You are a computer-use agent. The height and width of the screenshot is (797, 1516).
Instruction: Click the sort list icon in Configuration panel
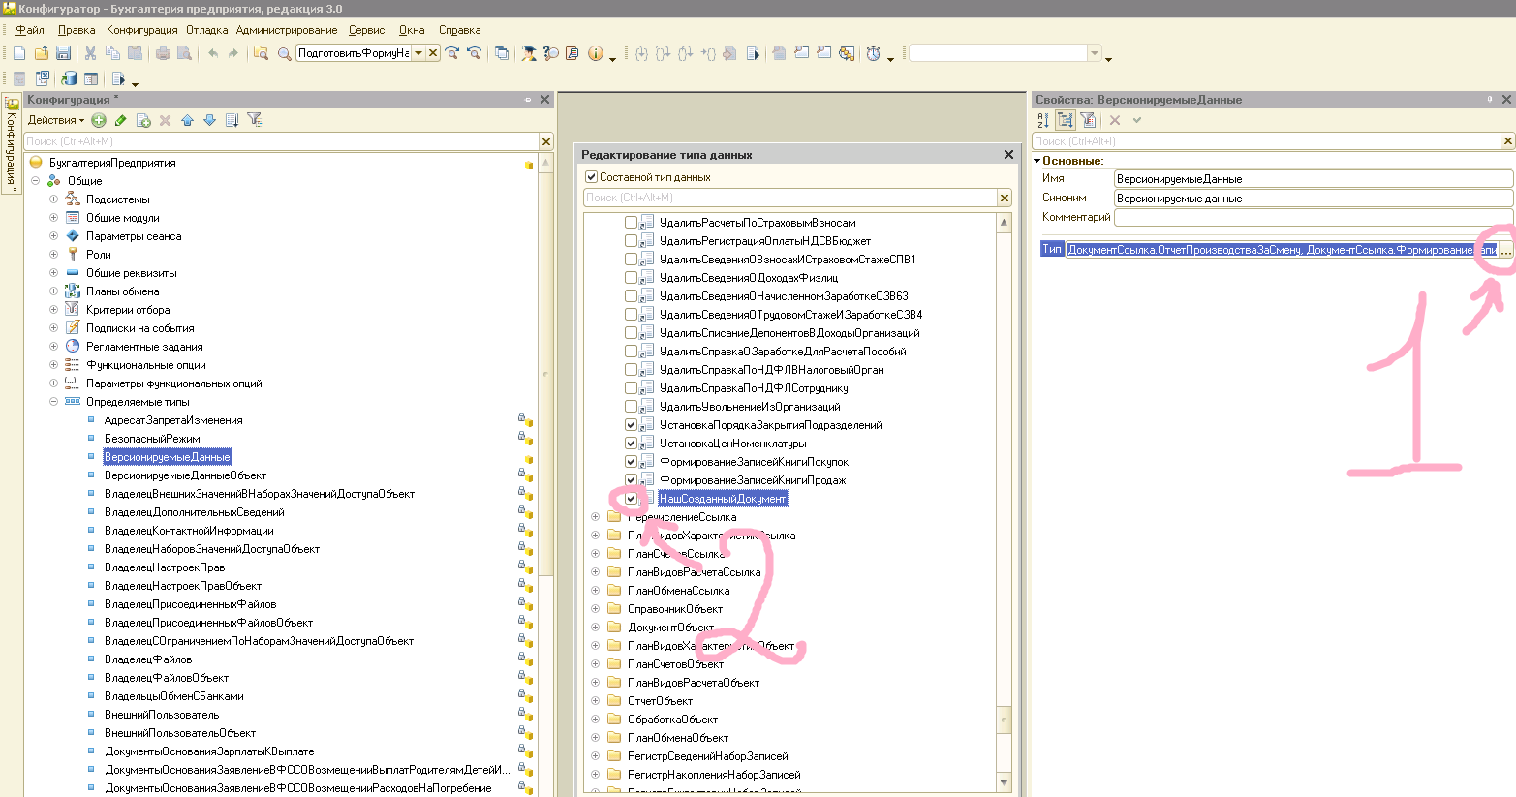click(x=232, y=120)
